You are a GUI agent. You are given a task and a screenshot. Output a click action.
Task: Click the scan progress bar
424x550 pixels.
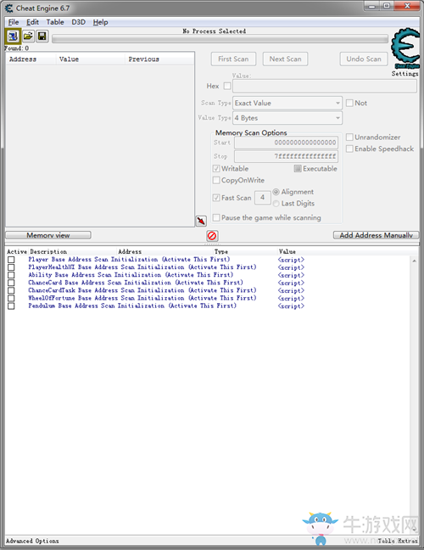click(x=220, y=38)
